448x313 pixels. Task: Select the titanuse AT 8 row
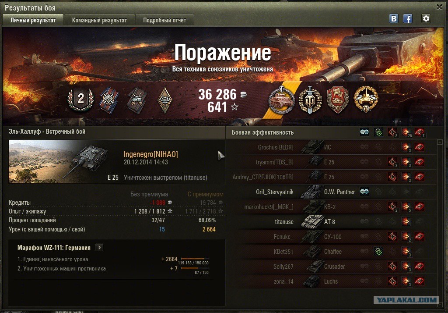[x=332, y=221]
